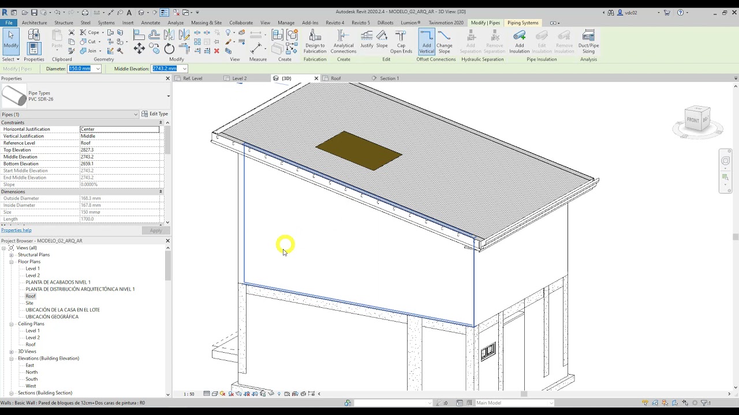The height and width of the screenshot is (415, 739).
Task: Collapse the Dimensions section
Action: pos(161,191)
